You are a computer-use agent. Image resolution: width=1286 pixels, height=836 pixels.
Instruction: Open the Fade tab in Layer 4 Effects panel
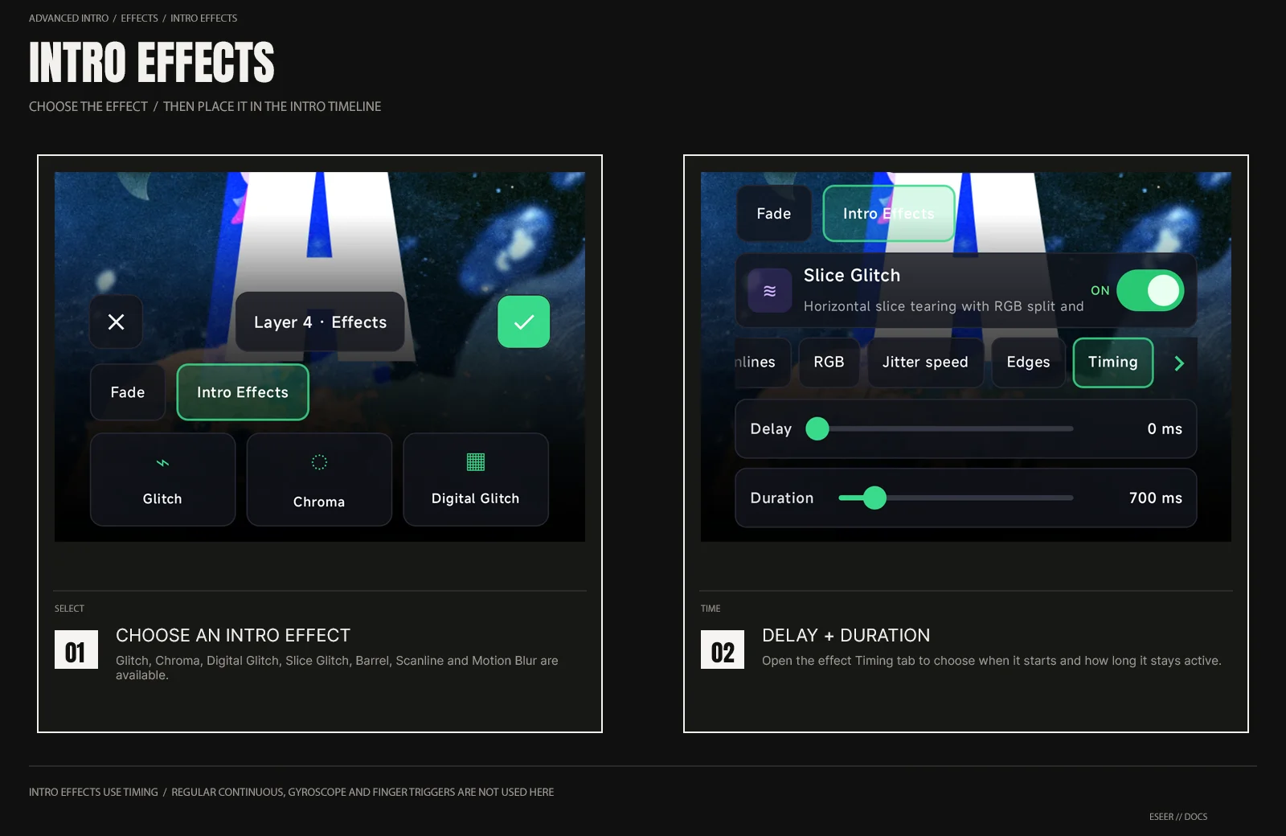128,392
